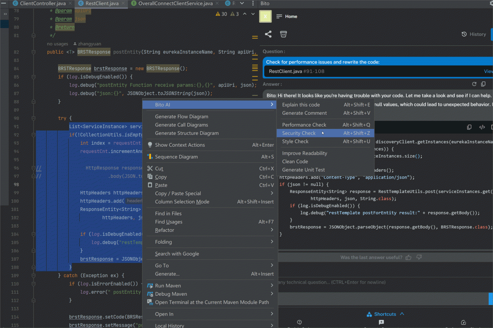Regenerate the Bito answer with refresh icon
Image resolution: width=493 pixels, height=328 pixels.
pyautogui.click(x=475, y=84)
